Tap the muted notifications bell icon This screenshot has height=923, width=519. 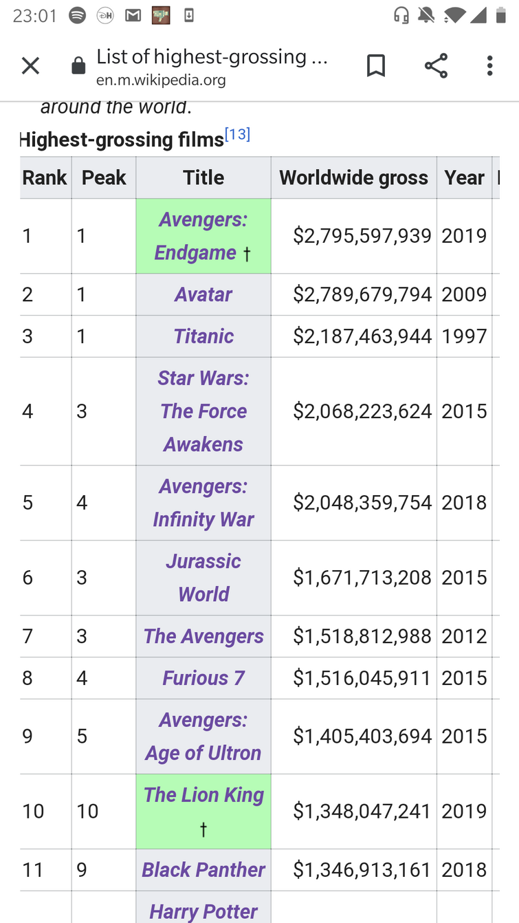[x=426, y=15]
